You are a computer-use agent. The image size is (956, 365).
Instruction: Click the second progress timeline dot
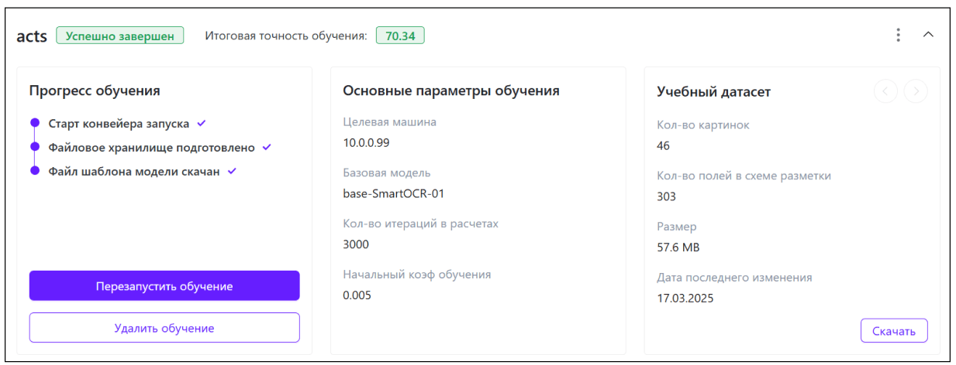pos(35,147)
